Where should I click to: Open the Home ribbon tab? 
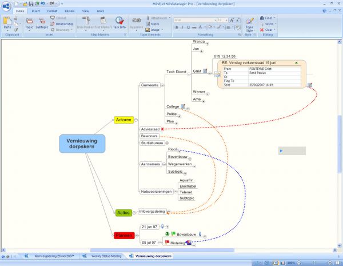[x=20, y=11]
